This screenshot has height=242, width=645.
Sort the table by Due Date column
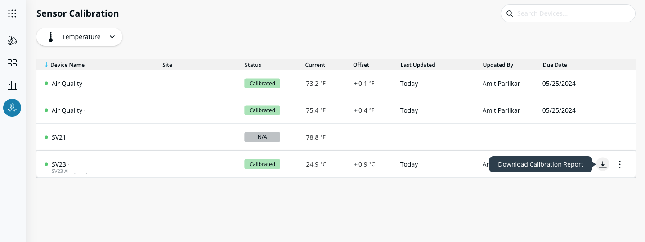pos(555,65)
